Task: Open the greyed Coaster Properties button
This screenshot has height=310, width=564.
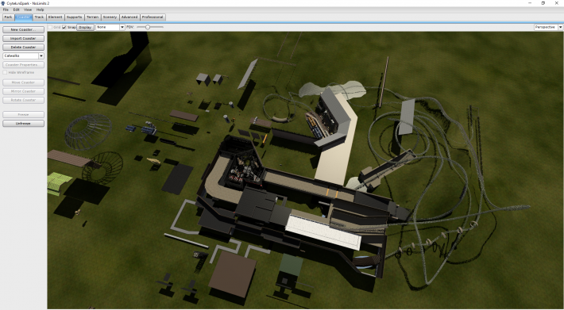Action: tap(23, 65)
